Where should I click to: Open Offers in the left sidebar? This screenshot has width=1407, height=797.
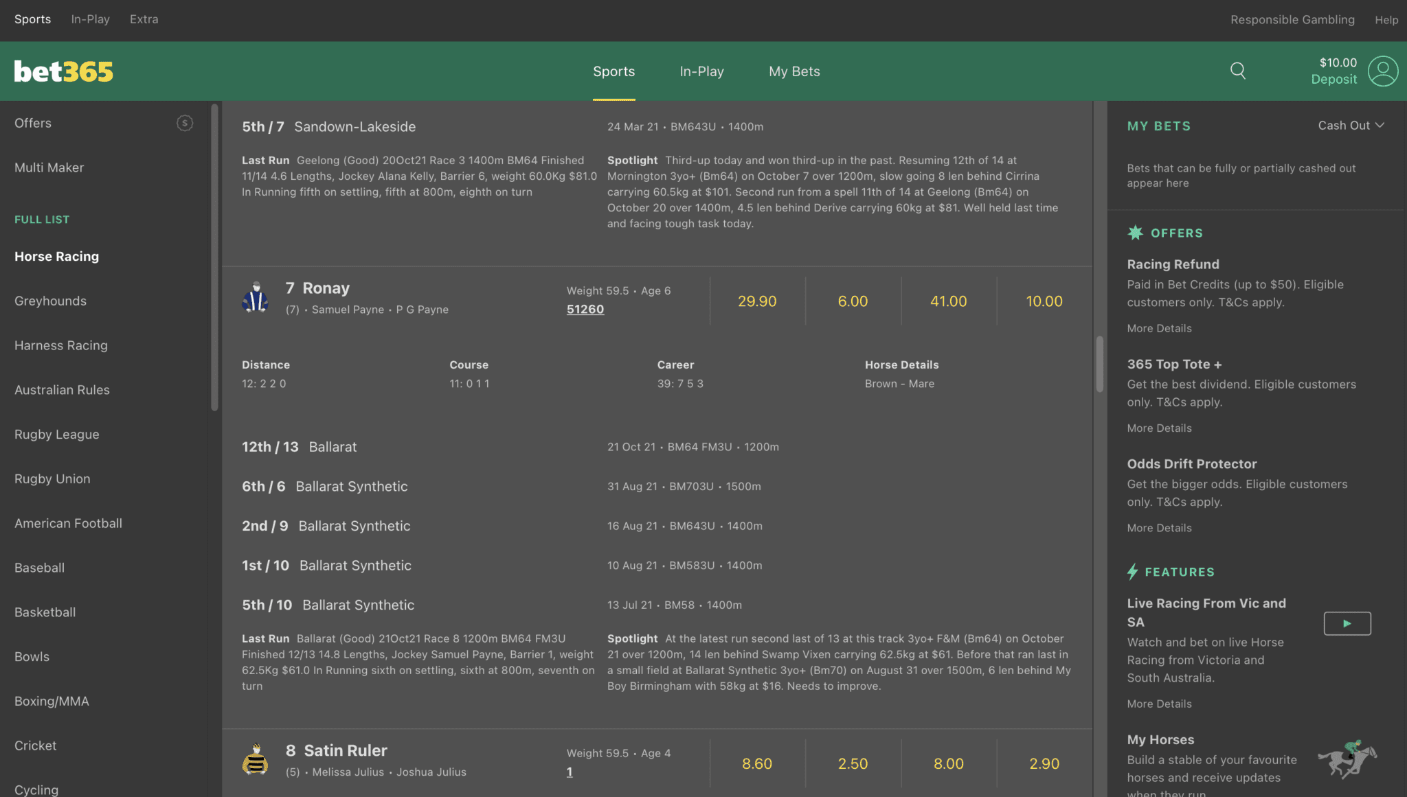(x=33, y=123)
